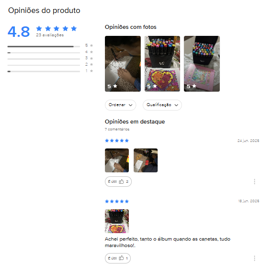
Task: View second small photo in 24 jun. review
Action: tap(146, 160)
